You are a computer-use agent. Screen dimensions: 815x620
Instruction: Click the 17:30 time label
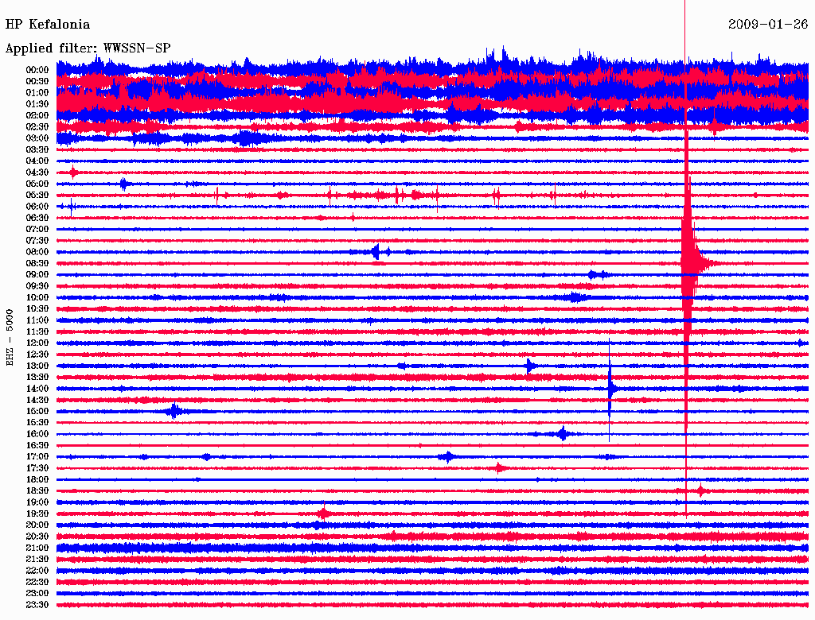tap(37, 468)
